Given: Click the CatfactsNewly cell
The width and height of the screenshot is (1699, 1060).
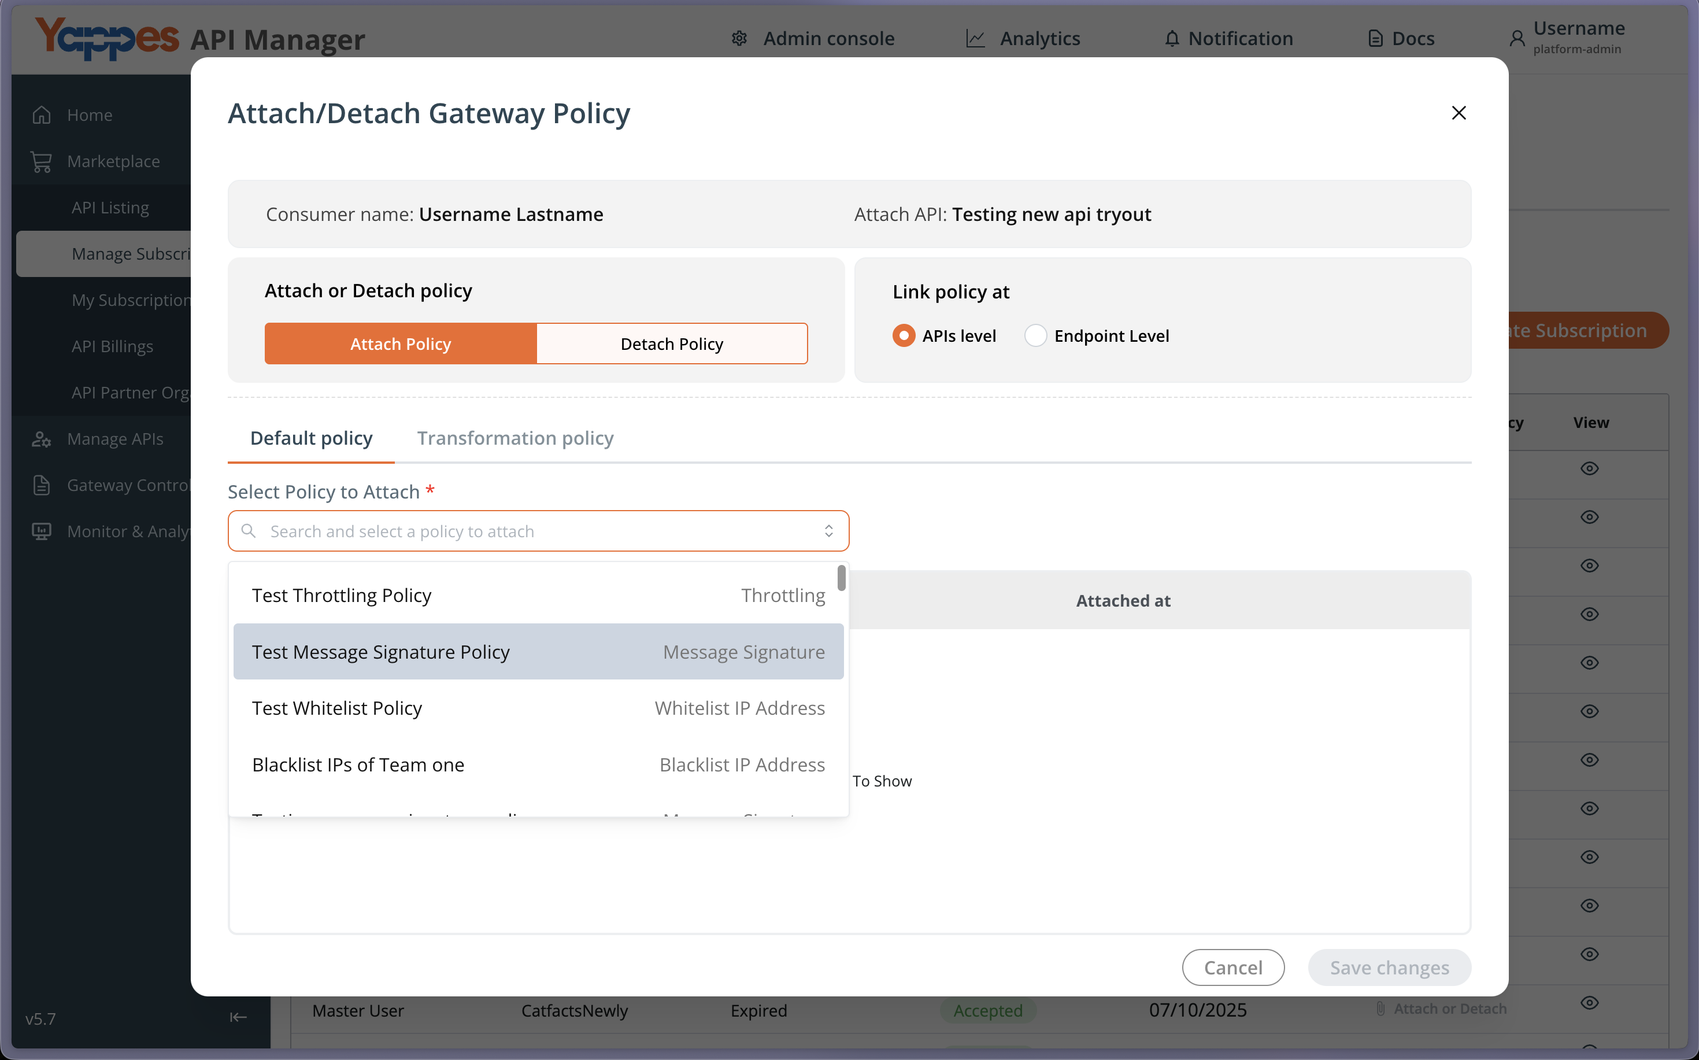Looking at the screenshot, I should pyautogui.click(x=575, y=1010).
